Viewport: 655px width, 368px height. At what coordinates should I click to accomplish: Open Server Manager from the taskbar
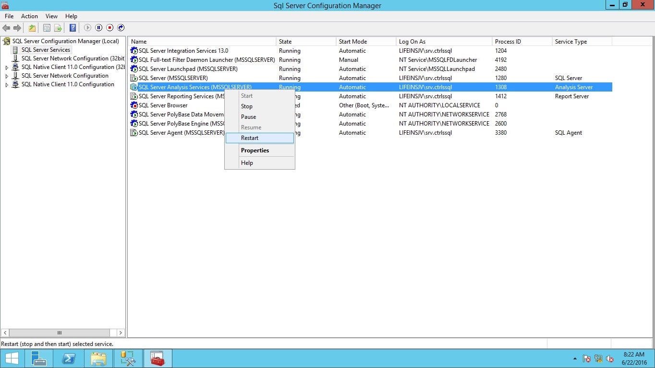pos(39,358)
